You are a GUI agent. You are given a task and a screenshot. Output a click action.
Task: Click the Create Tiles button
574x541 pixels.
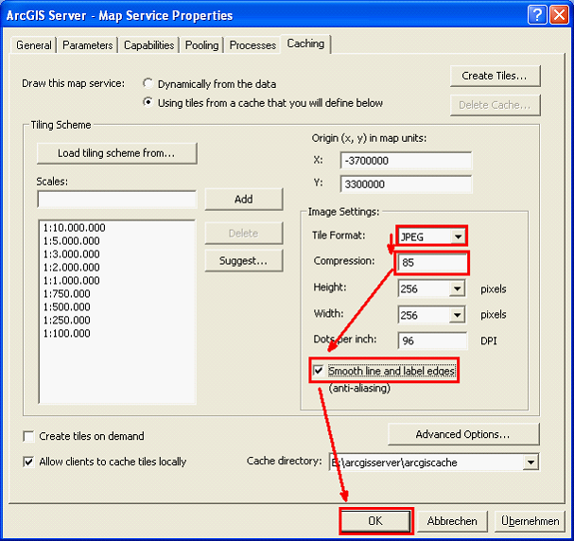[x=495, y=76]
